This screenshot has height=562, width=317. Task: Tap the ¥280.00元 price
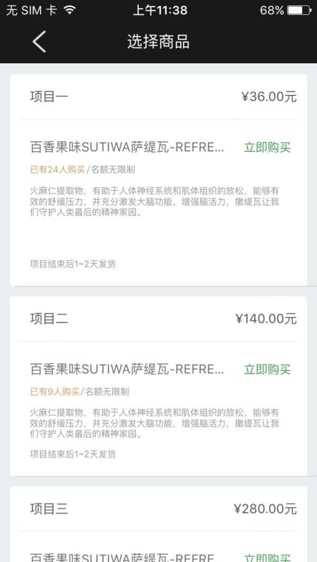click(265, 509)
